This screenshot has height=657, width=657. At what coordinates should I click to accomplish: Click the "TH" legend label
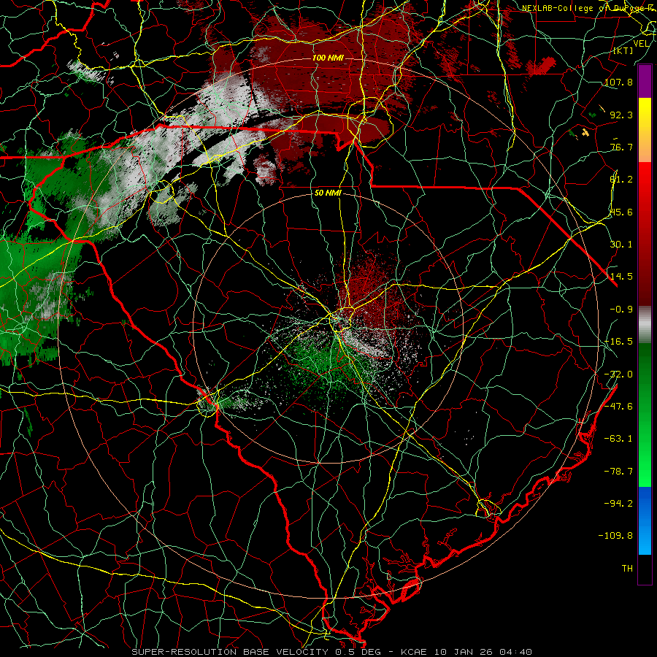pos(627,569)
